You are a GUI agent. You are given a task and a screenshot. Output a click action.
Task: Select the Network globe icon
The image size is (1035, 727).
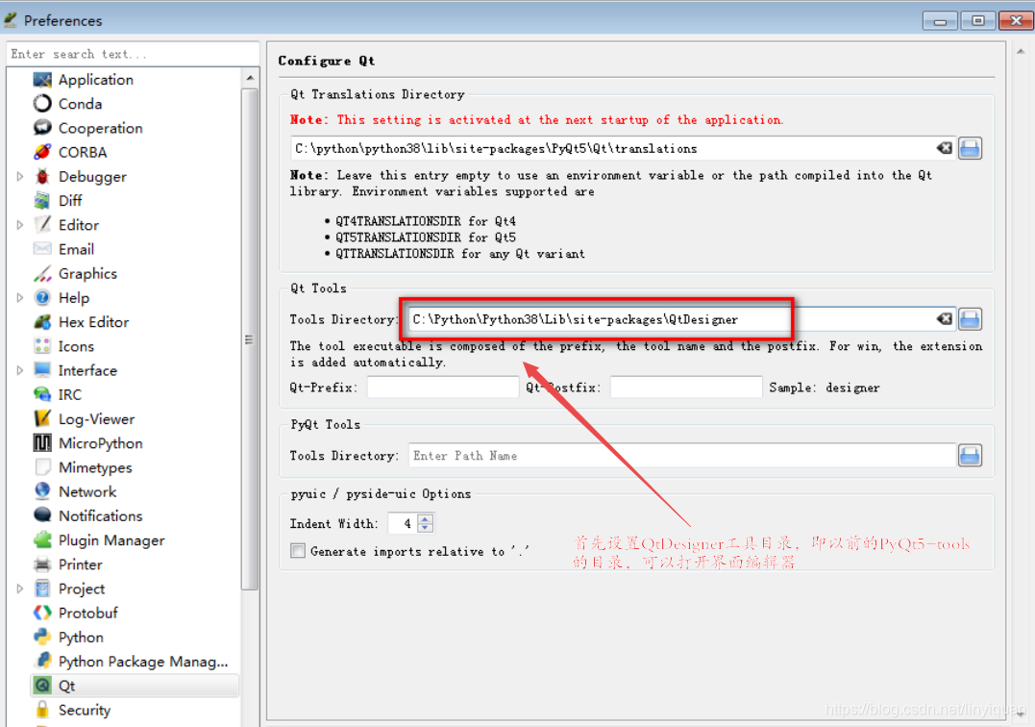(x=42, y=492)
